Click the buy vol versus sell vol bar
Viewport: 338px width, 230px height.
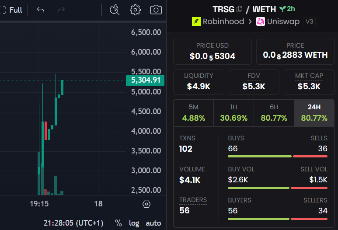tap(278, 188)
